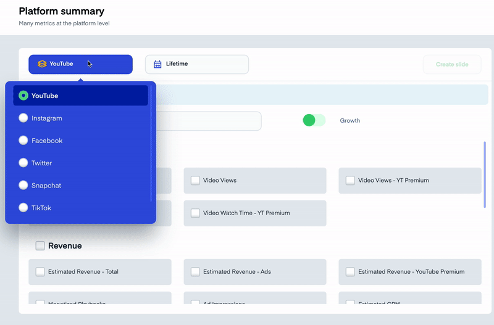Toggle the Growth switch
The height and width of the screenshot is (325, 494).
(314, 120)
